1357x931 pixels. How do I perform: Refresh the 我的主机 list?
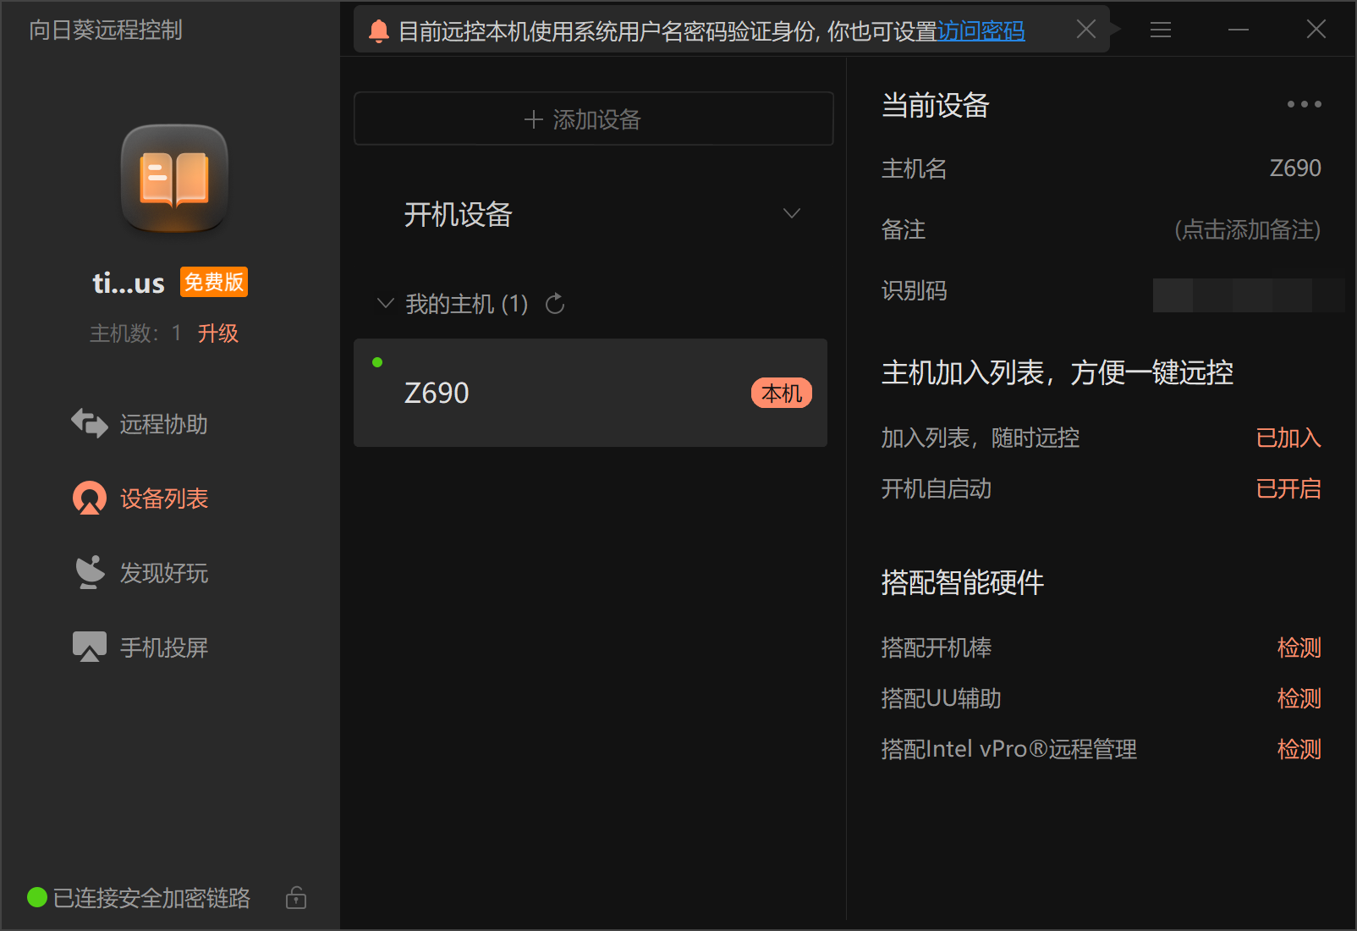tap(555, 304)
